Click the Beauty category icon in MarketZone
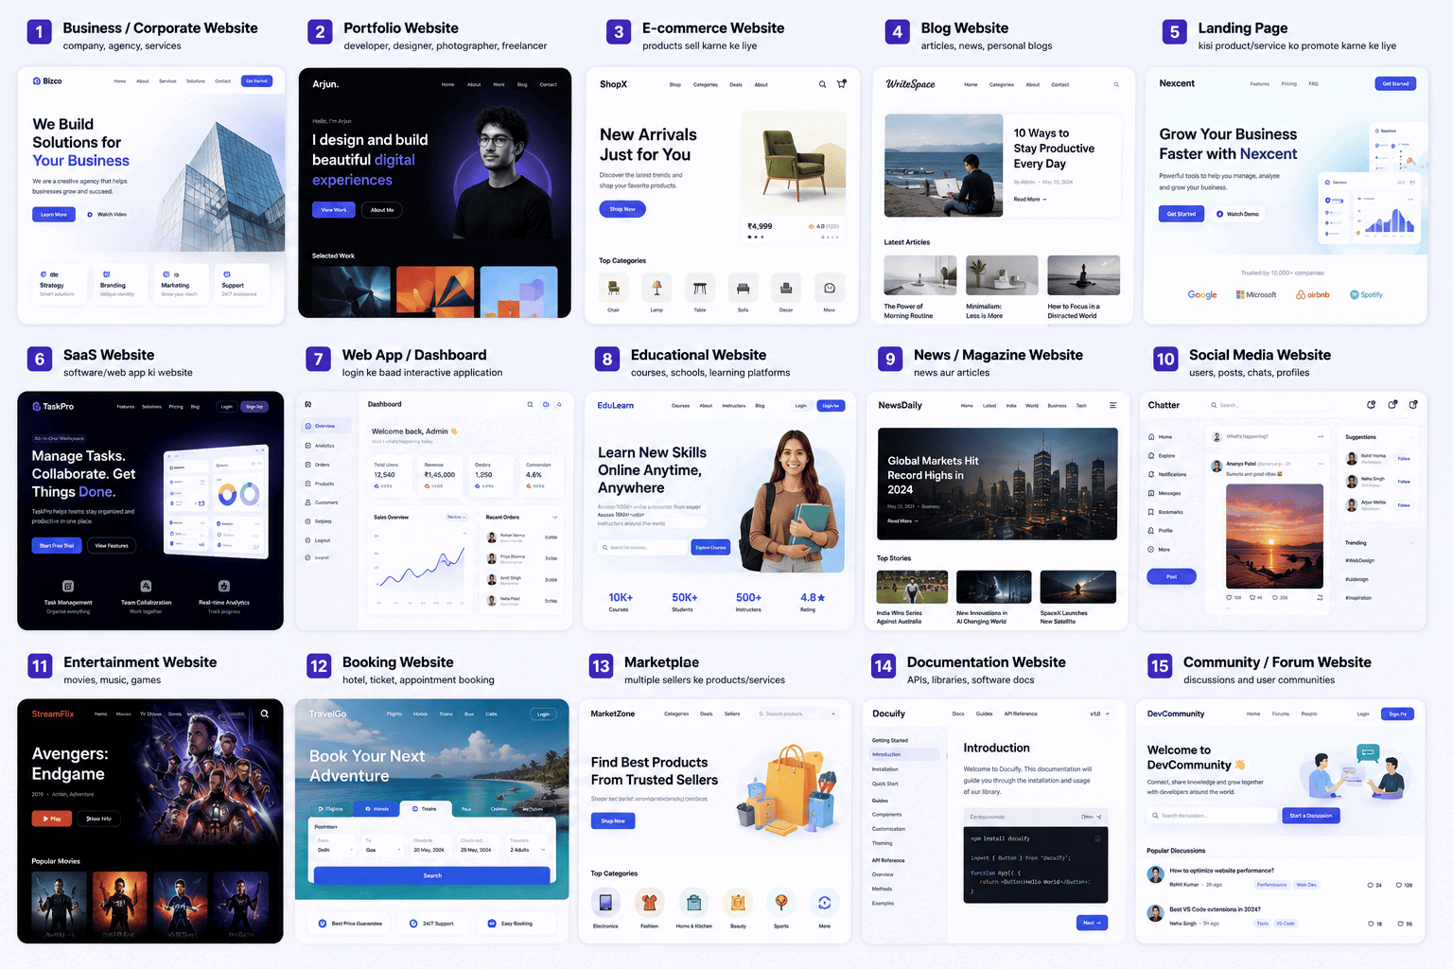Screen dimensions: 1453x969 (x=738, y=902)
